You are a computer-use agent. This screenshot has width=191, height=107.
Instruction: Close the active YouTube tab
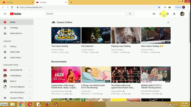coord(66,2)
